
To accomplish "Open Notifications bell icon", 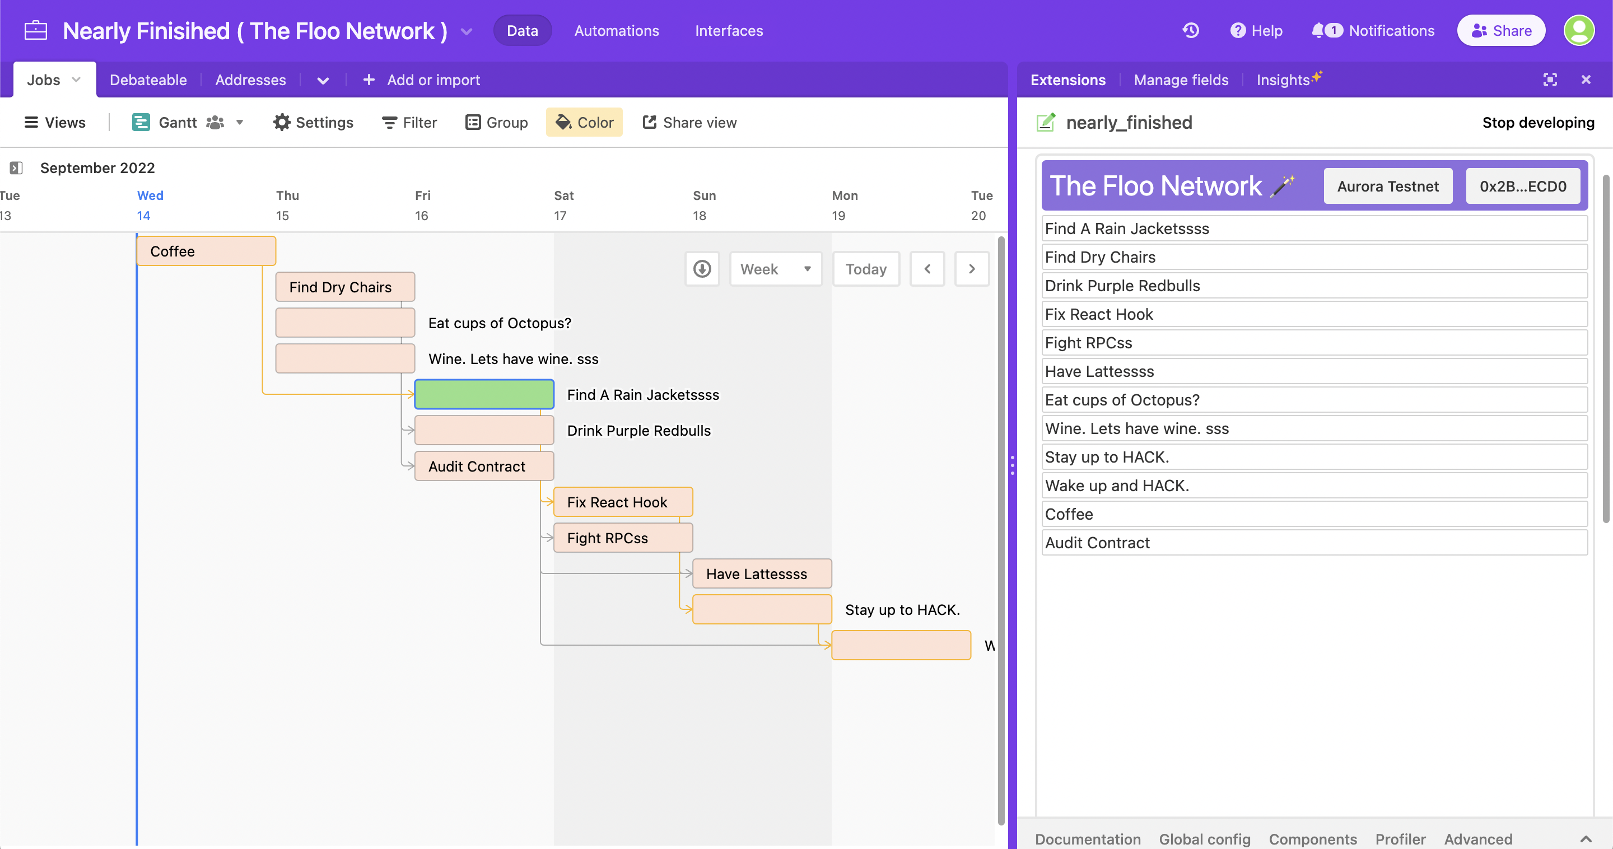I will (x=1319, y=30).
